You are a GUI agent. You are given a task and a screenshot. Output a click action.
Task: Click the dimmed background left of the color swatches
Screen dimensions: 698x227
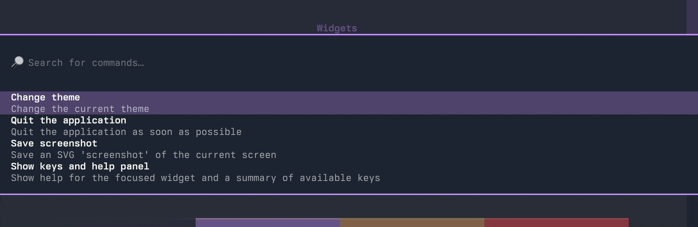[x=96, y=211]
